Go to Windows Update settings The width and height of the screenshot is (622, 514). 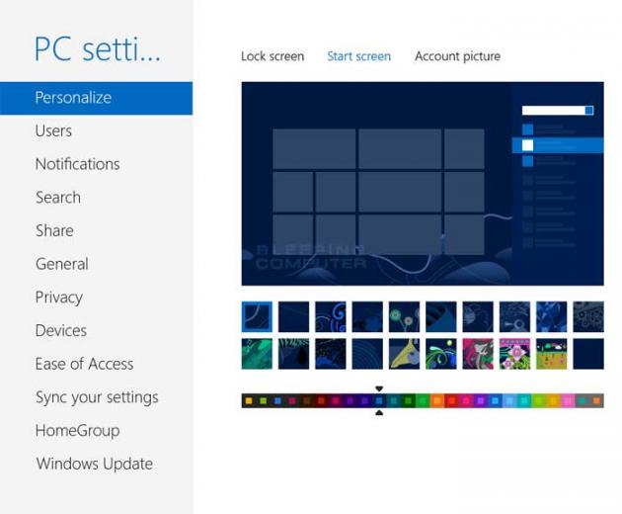[x=95, y=464]
